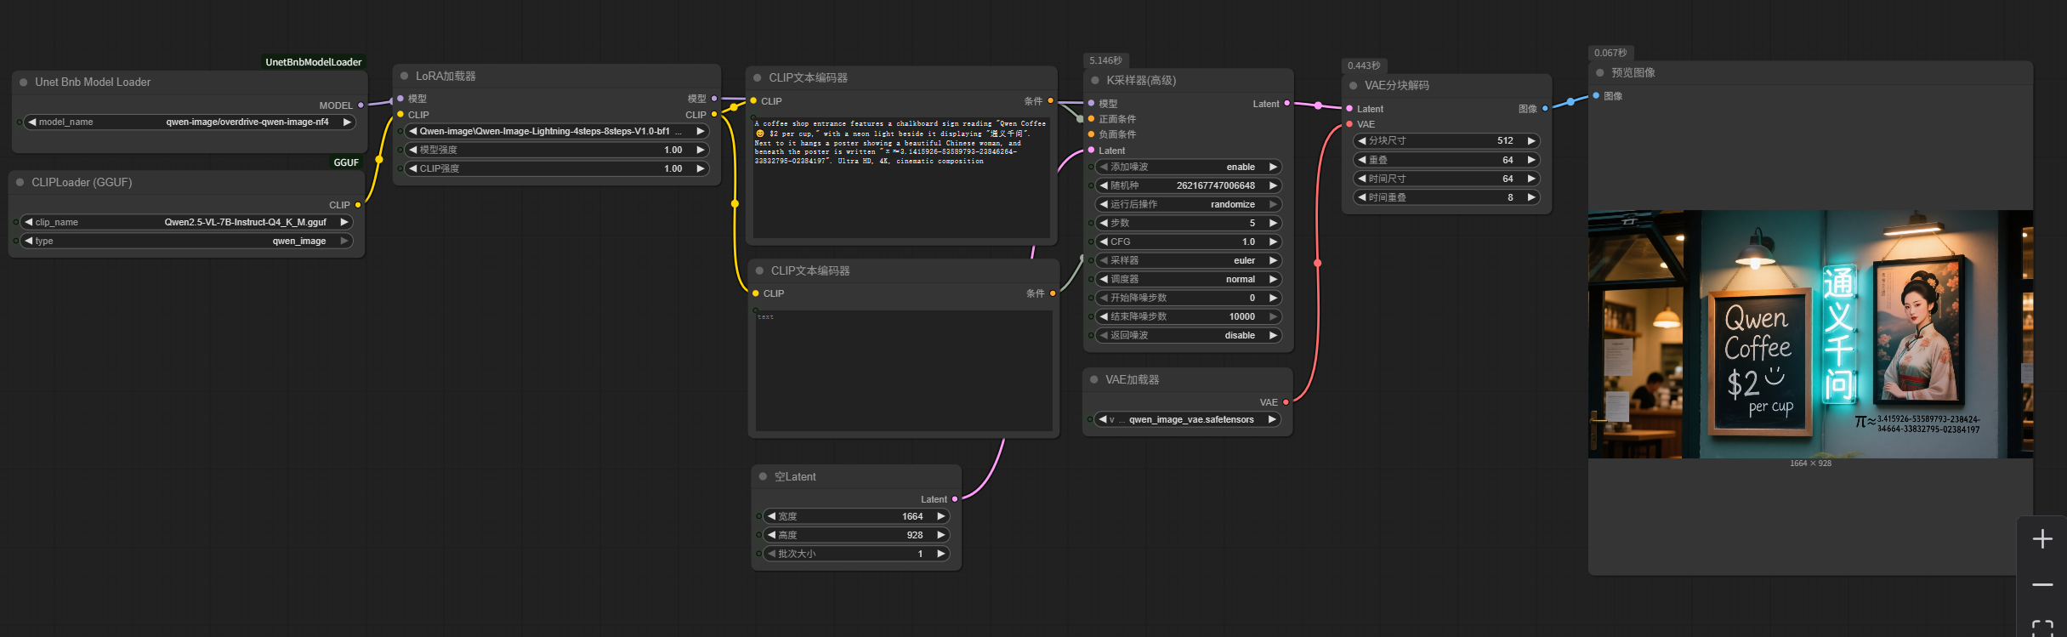Collapse the VAE分块解码 node dot
Screen dimensions: 2067x637
1353,85
